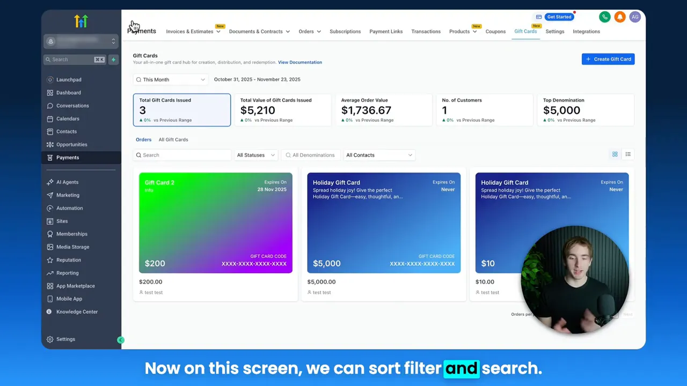Viewport: 687px width, 386px height.
Task: Expand the Orders menu in top nav
Action: 310,32
